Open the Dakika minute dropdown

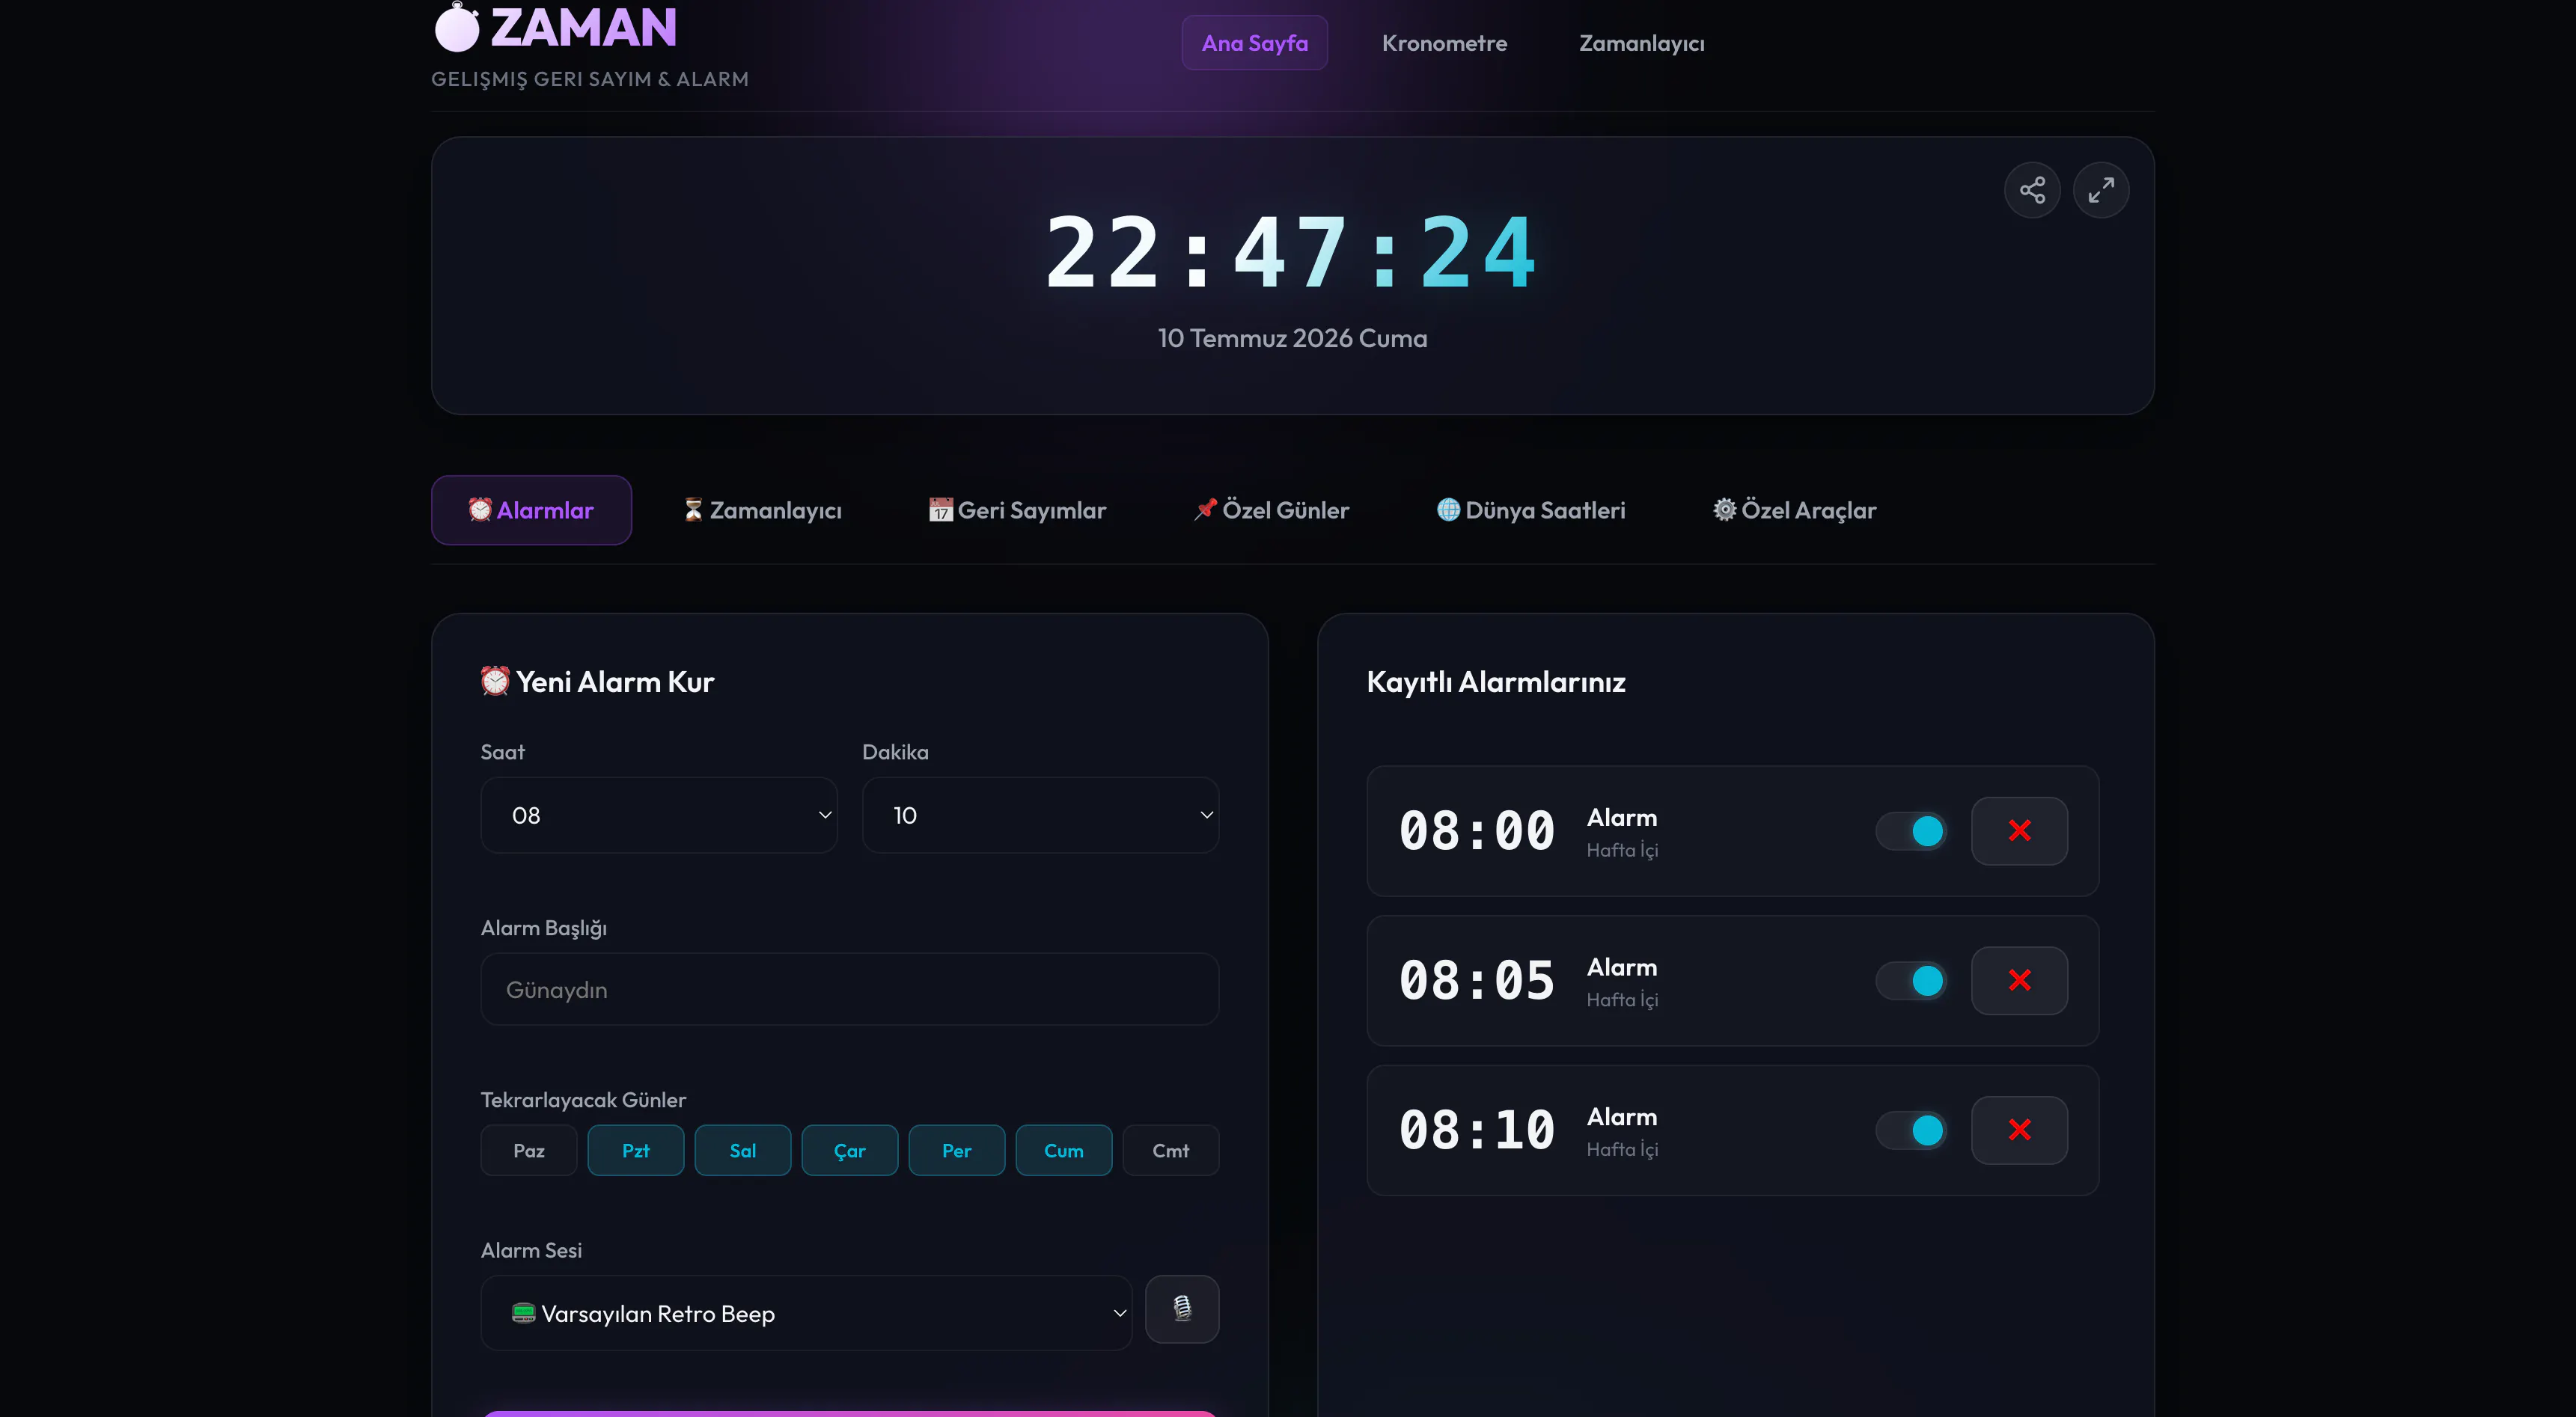pyautogui.click(x=1041, y=815)
